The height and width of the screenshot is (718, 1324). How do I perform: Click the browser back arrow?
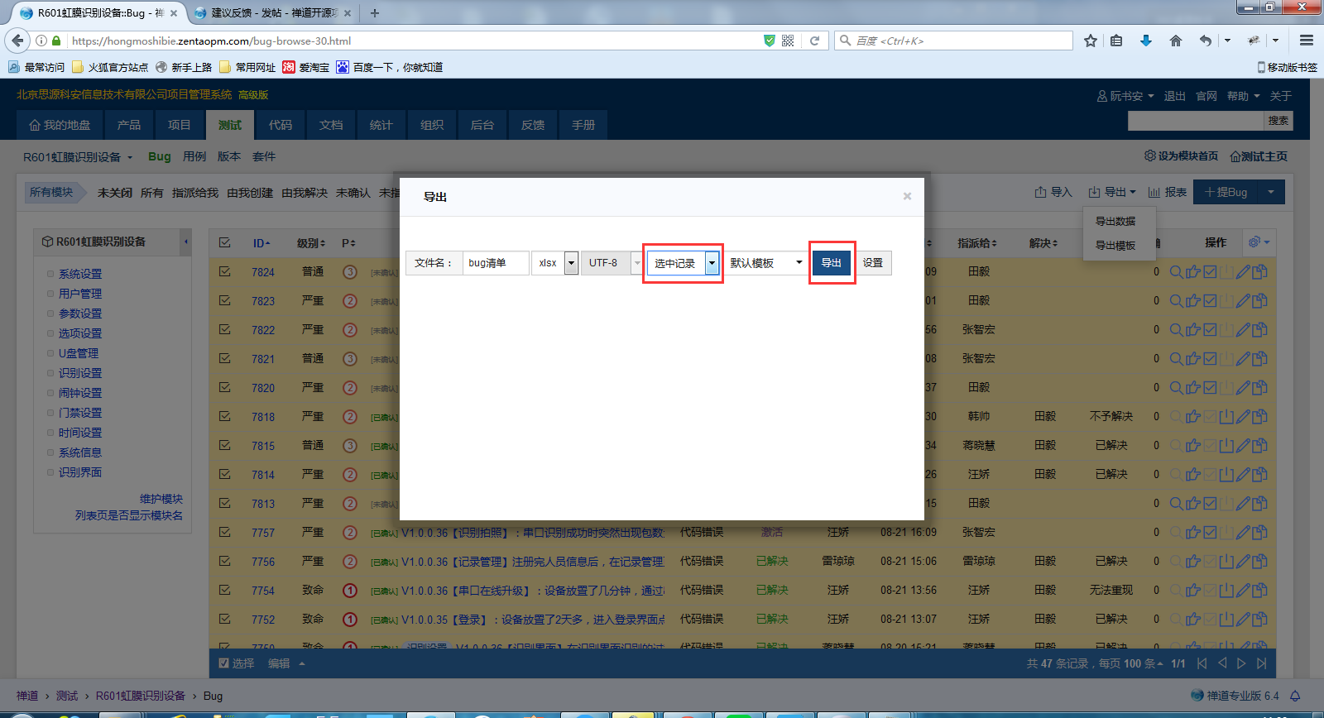[x=18, y=41]
